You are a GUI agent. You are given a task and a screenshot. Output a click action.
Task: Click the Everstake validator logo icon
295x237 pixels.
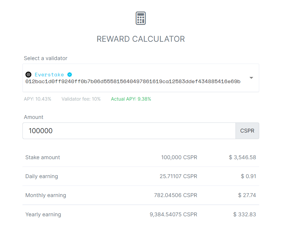click(x=28, y=75)
